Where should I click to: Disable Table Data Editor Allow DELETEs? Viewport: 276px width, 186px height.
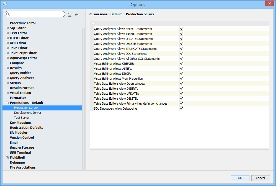pyautogui.click(x=182, y=98)
